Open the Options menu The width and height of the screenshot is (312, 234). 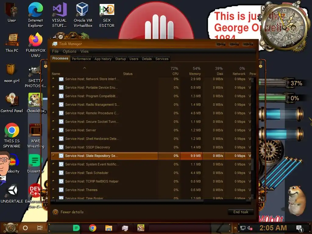69,51
